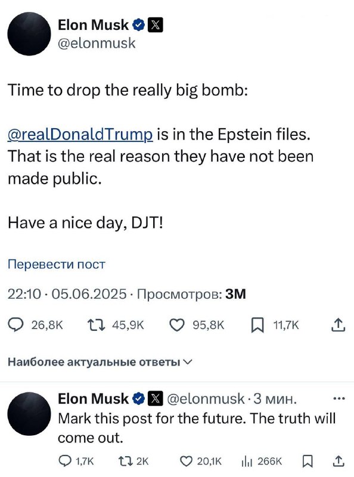Screen dimensions: 354x477
Task: Share the reply post
Action: (x=338, y=461)
